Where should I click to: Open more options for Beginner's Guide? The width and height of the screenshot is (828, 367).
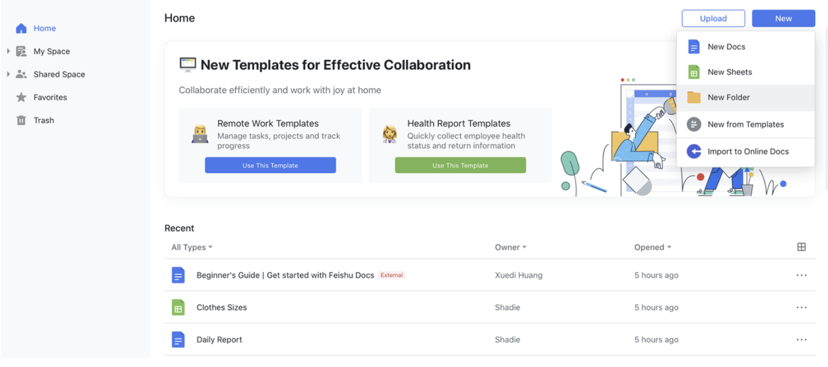pyautogui.click(x=801, y=275)
